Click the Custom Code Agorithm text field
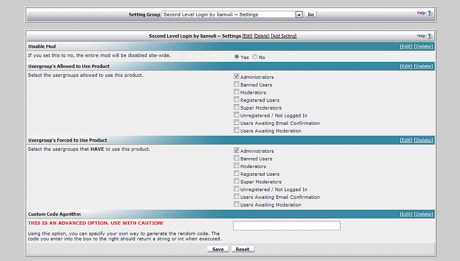 tap(287, 226)
